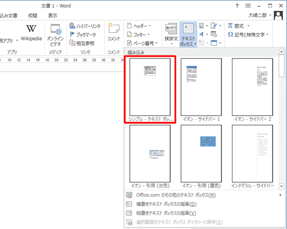The height and width of the screenshot is (229, 287).
Task: Click the gallery scrollbar up arrow
Action: click(x=281, y=52)
